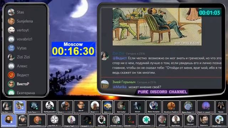The image size is (228, 128).
Task: Click mobile status icon on Лейла Аскерова card
Action: point(156,108)
